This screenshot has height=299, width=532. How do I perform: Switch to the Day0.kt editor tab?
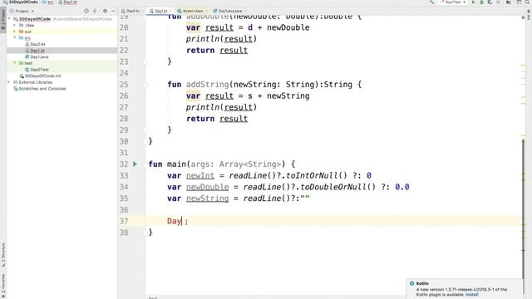[131, 11]
